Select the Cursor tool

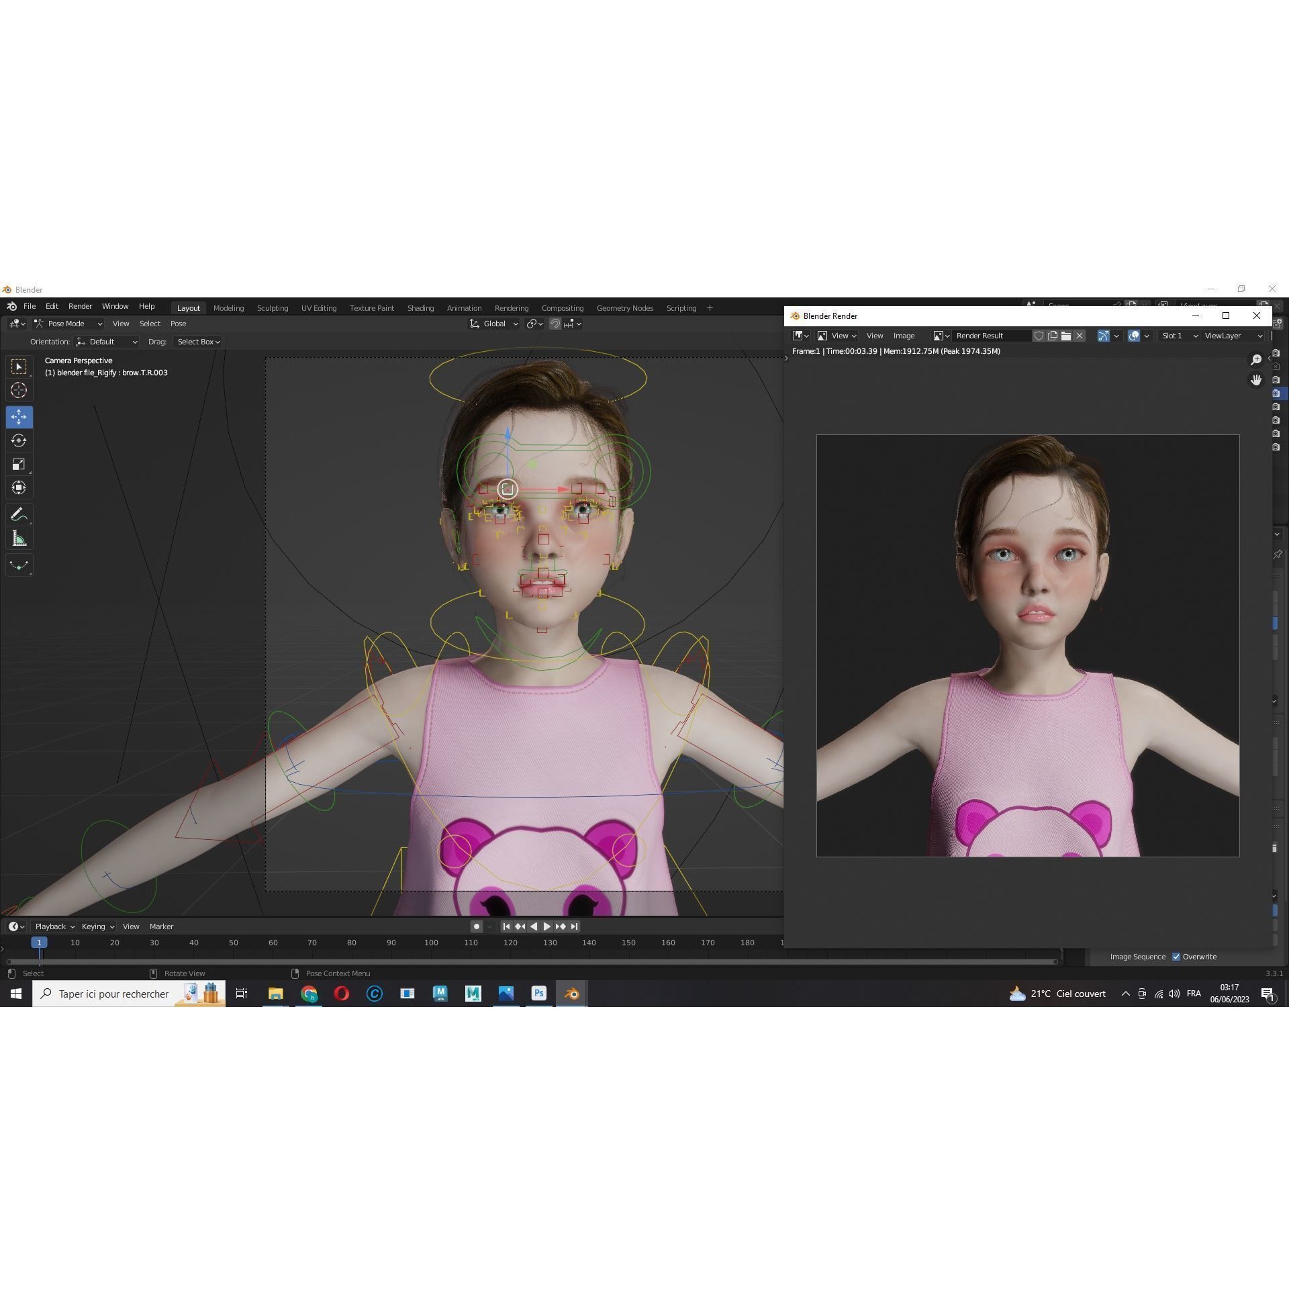coord(19,389)
